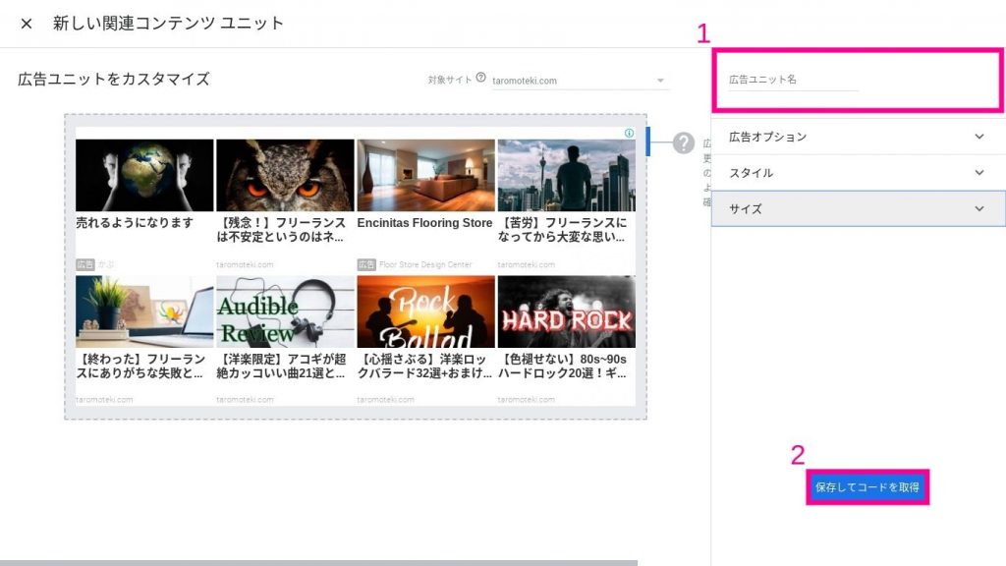Open the Encinitas Flooring Store ad
Viewport: 1006px width, 566px height.
click(x=425, y=223)
